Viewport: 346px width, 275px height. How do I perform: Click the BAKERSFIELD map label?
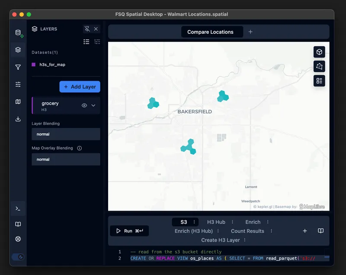coord(195,112)
